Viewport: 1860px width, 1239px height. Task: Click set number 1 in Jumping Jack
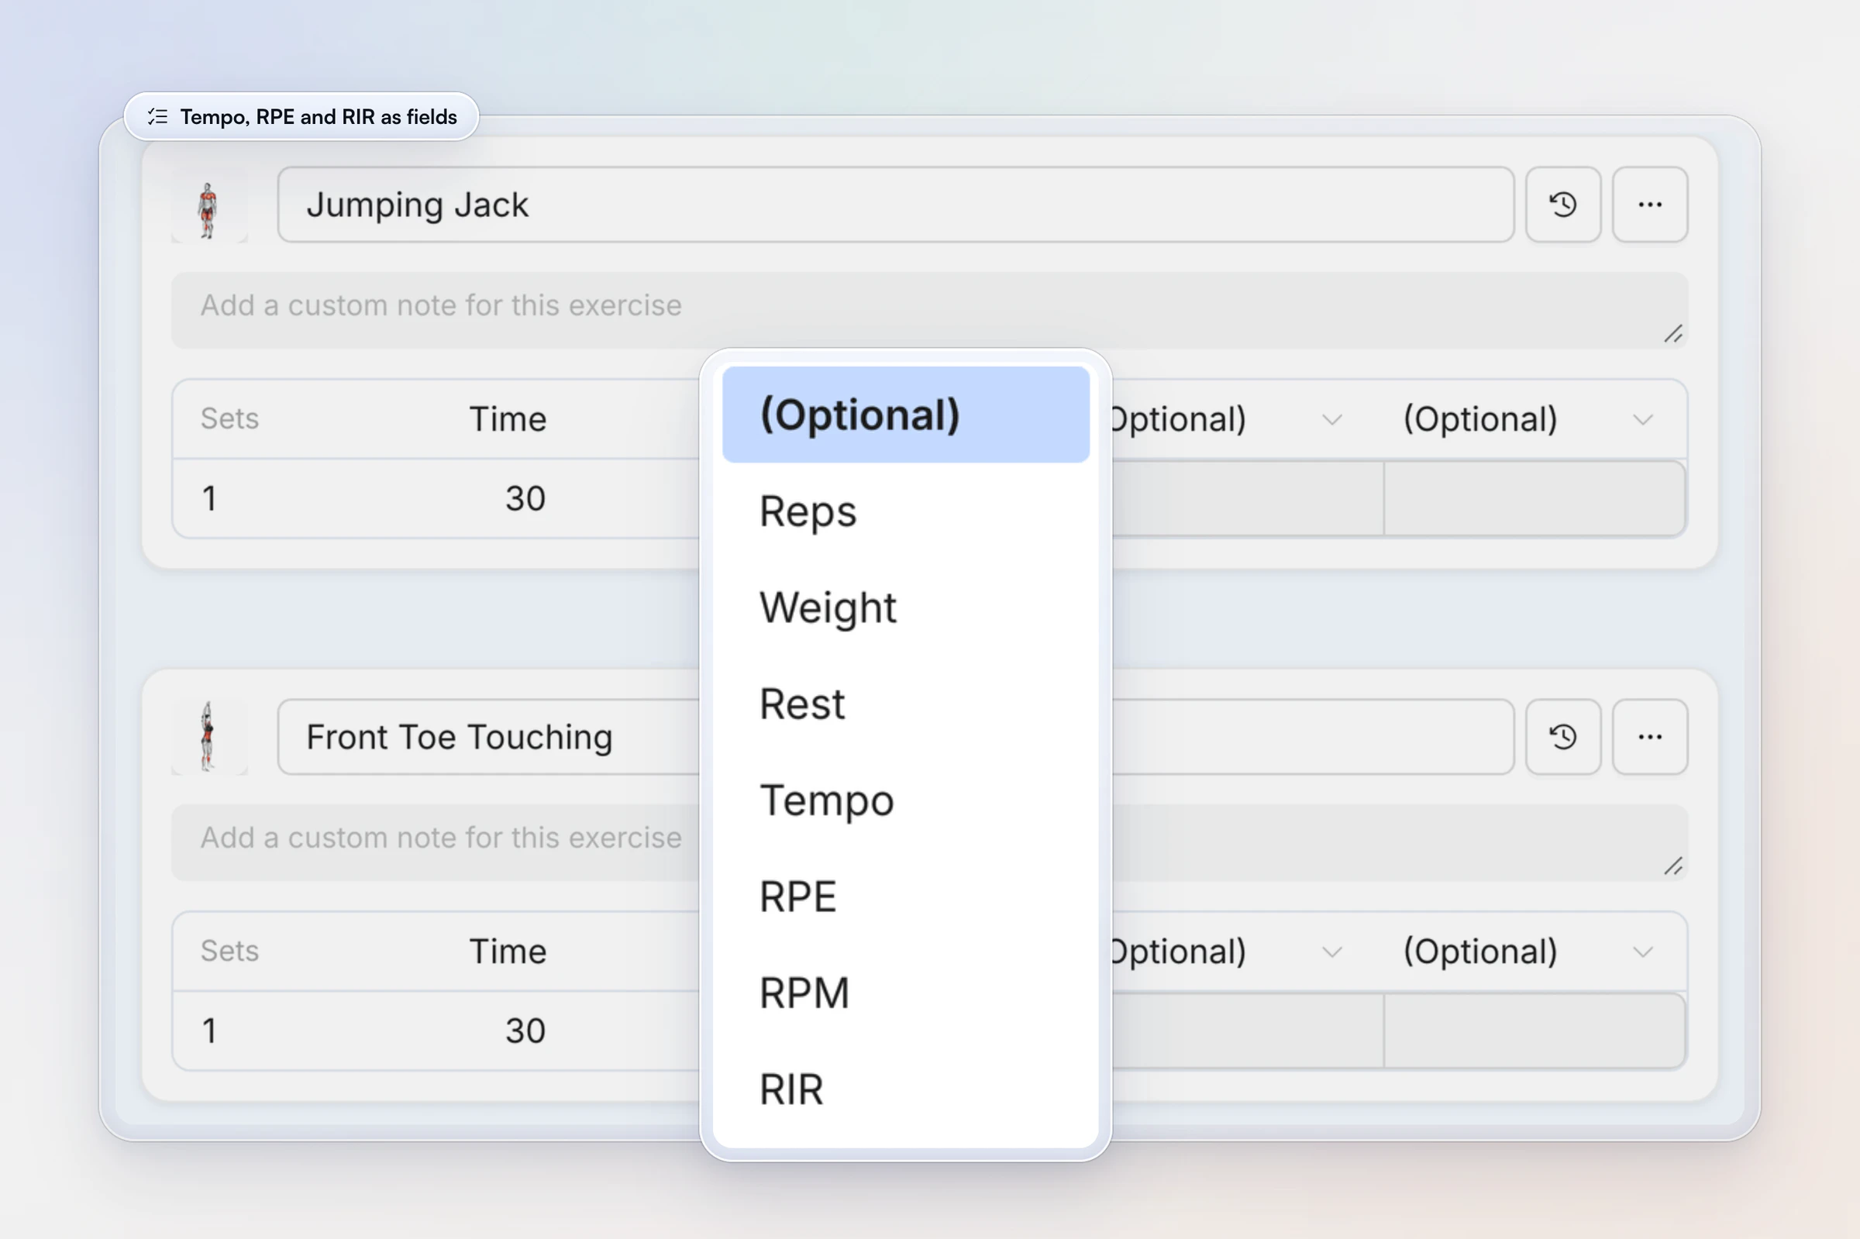pos(209,498)
